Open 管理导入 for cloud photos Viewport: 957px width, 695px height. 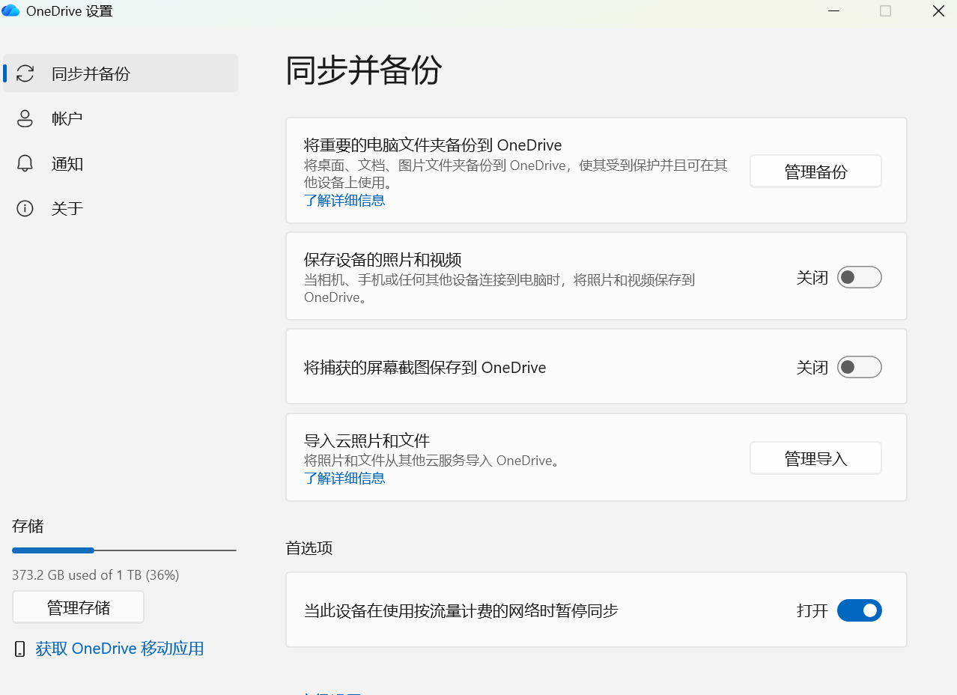(x=815, y=458)
